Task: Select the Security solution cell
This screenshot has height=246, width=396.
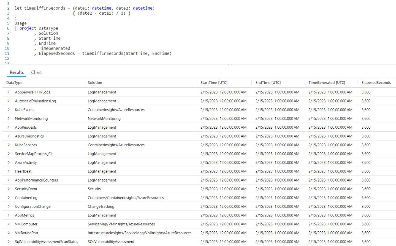Action: (x=94, y=189)
